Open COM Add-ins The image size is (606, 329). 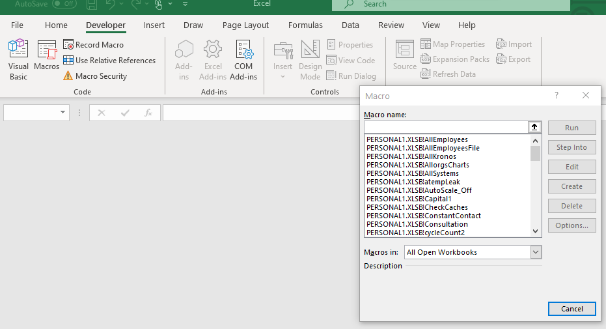(243, 60)
